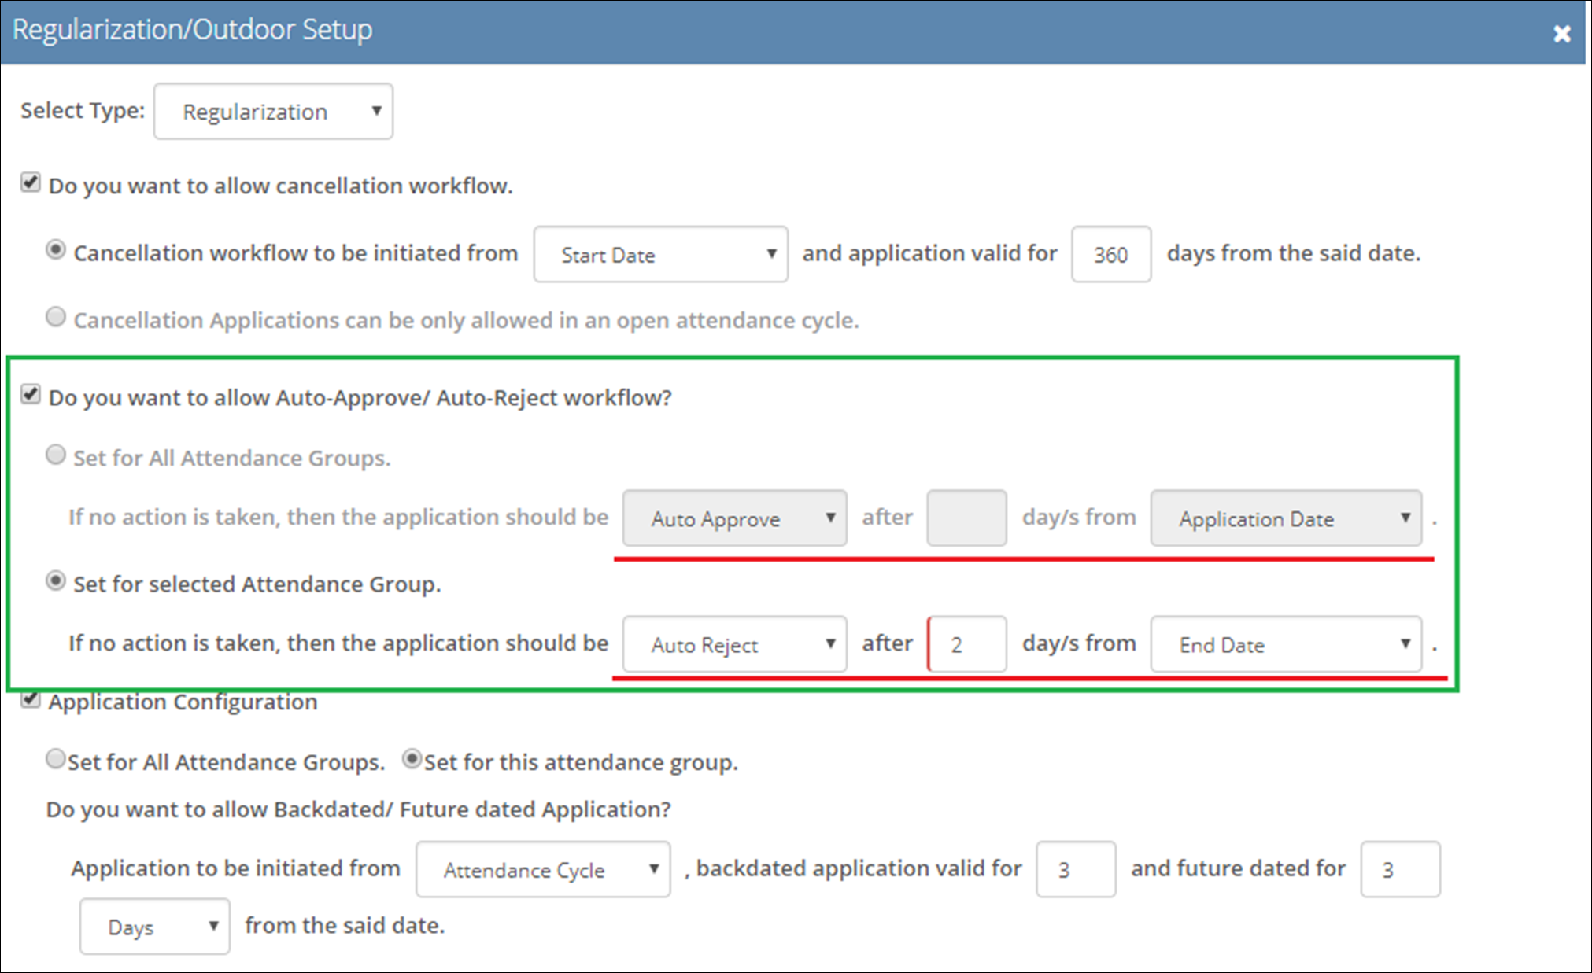Viewport: 1592px width, 973px height.
Task: Choose 'Set for All Attendance Groups' under Auto-Approve workflow
Action: tap(55, 455)
